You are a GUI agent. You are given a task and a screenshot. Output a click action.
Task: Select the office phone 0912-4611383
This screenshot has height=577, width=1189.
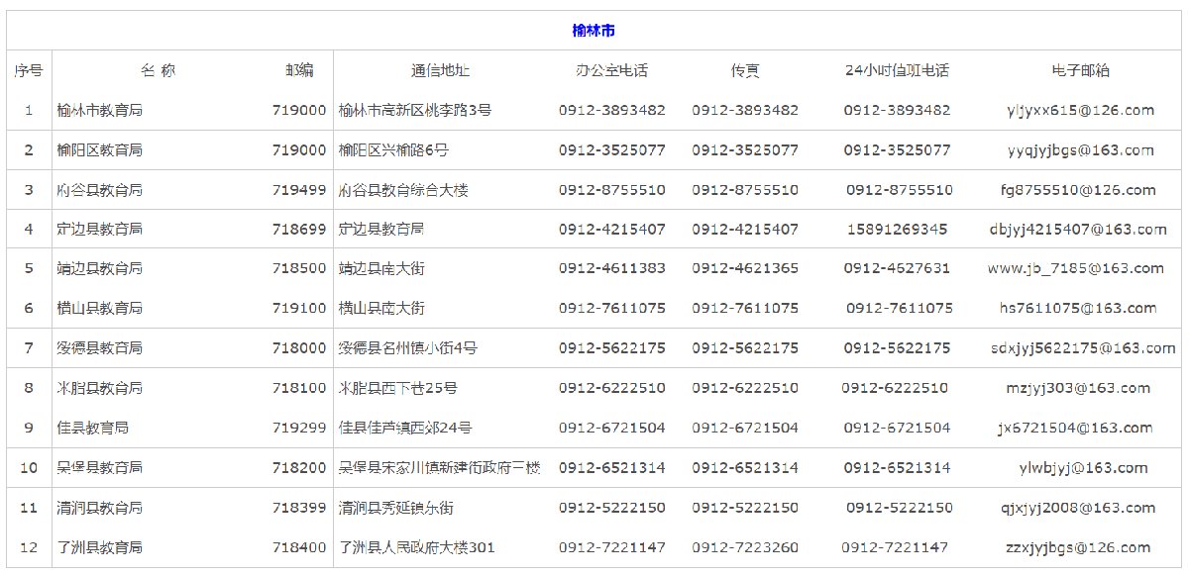pos(612,268)
